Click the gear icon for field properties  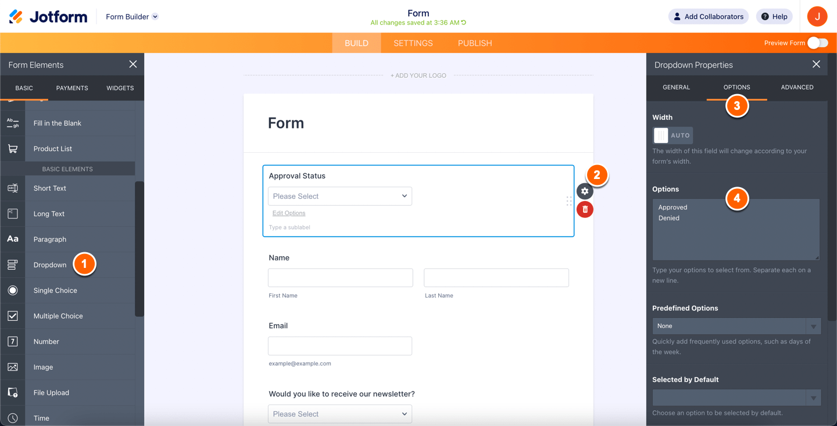pyautogui.click(x=585, y=191)
